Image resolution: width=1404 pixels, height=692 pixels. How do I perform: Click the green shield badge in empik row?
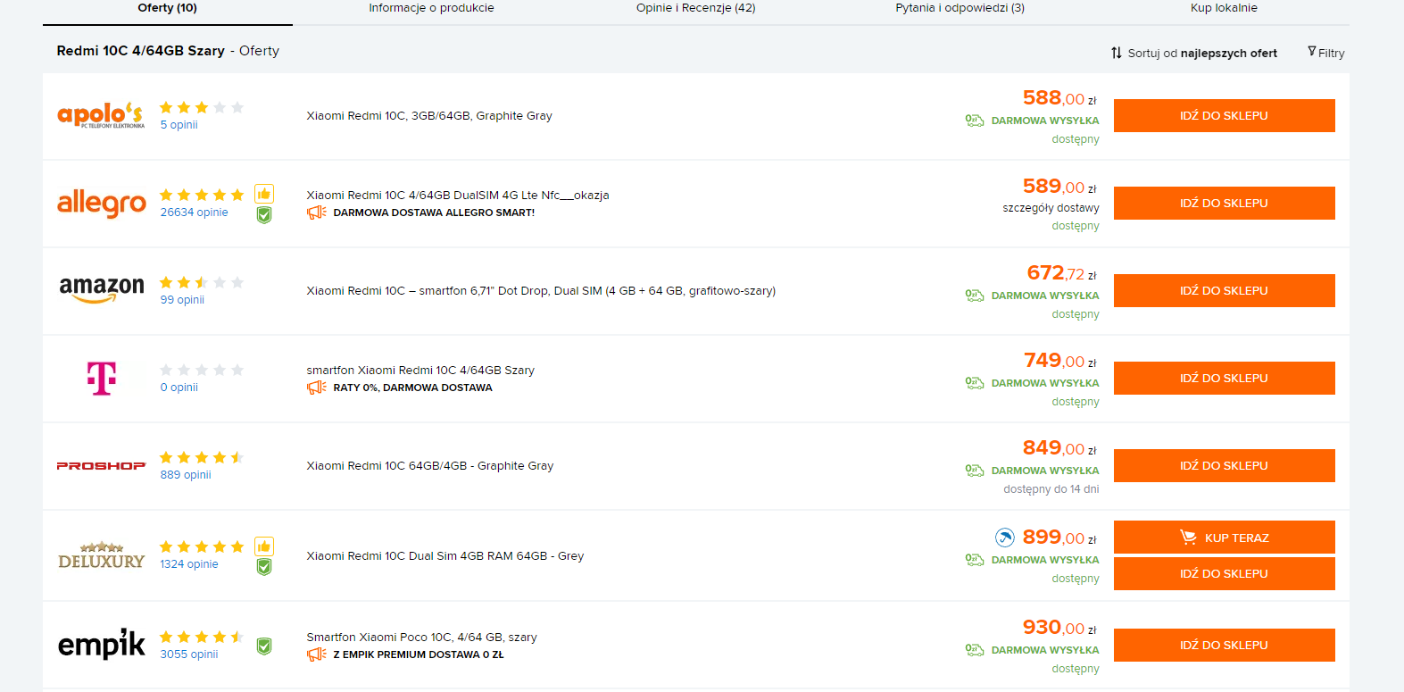click(264, 646)
